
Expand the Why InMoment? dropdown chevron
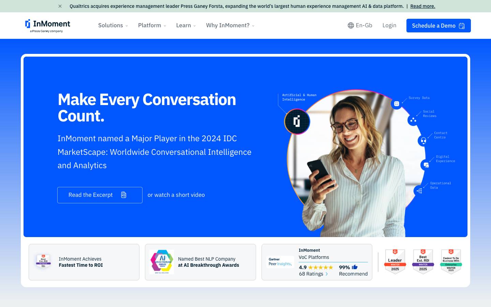253,26
